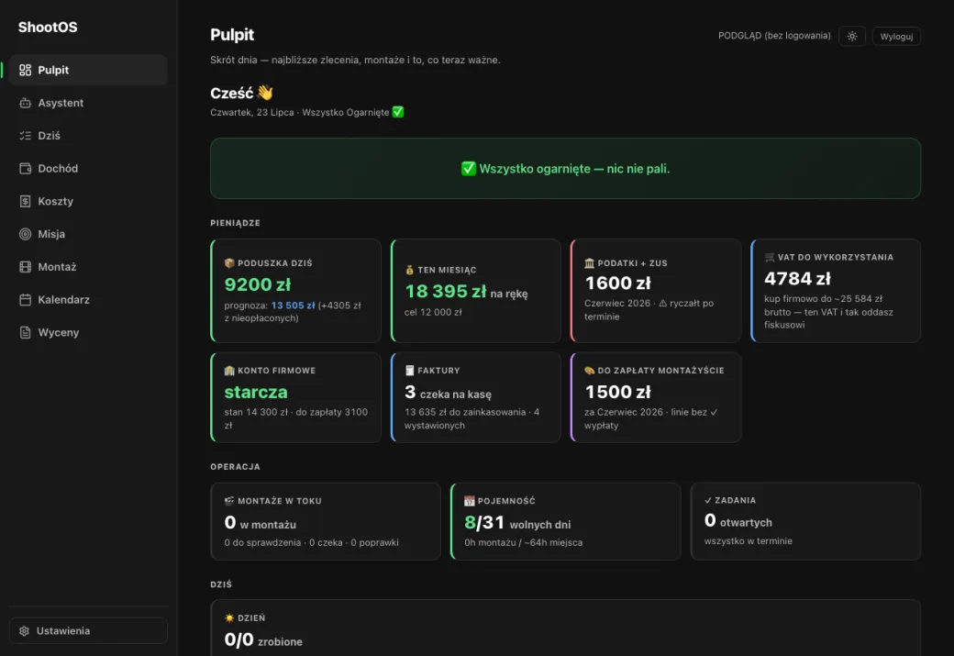Click the 'Czwartek, 23 Lipca' date text
The width and height of the screenshot is (954, 656).
[x=252, y=113]
